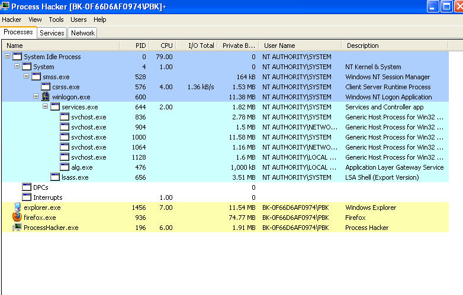The image size is (463, 295).
Task: Select the Processes tab
Action: pyautogui.click(x=18, y=32)
